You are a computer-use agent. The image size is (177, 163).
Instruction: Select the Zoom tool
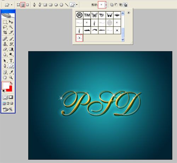[x=11, y=77]
